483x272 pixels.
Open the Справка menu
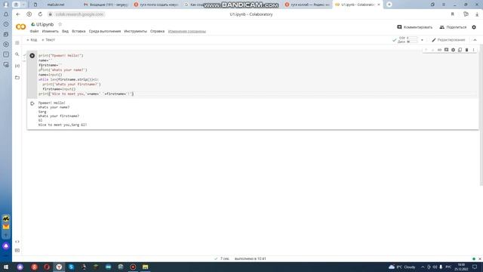[x=158, y=32]
